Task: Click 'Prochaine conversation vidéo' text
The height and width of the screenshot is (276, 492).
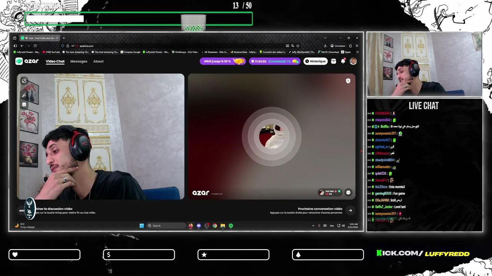Action: coord(320,209)
